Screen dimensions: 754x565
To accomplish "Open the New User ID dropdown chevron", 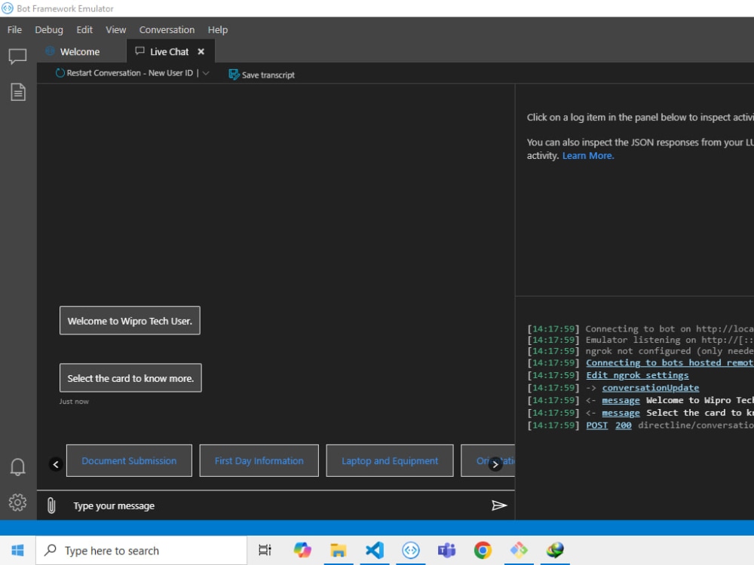I will (x=205, y=73).
